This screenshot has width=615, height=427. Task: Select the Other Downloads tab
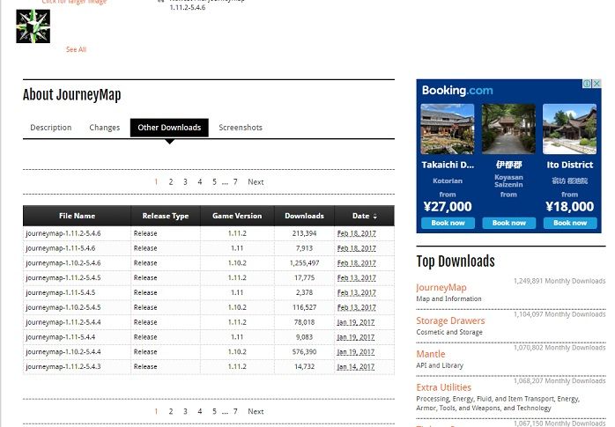tap(169, 128)
